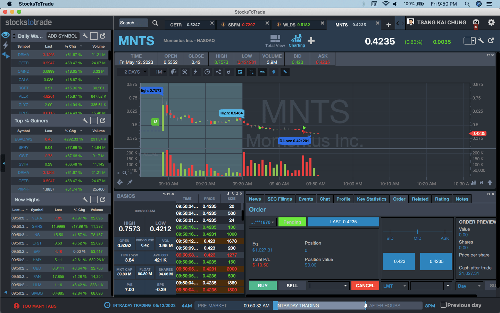Click the SELL button
Viewport: 500px width, 313px height.
coord(292,286)
